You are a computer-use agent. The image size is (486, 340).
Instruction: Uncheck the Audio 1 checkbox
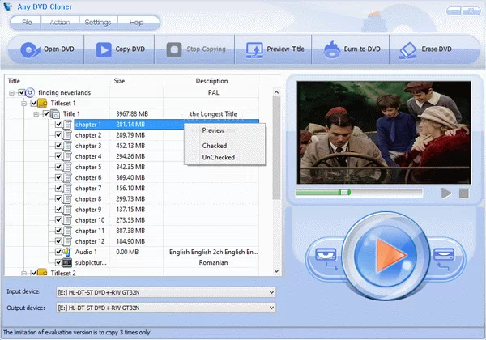(58, 252)
